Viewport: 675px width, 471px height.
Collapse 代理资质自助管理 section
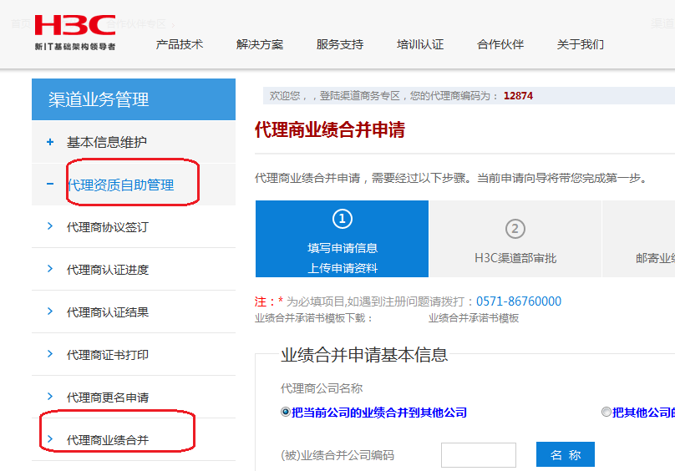(x=120, y=185)
